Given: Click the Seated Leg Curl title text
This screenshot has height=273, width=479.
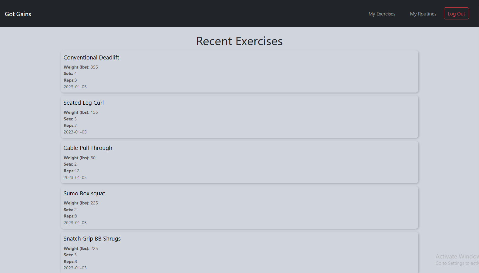Looking at the screenshot, I should tap(84, 103).
